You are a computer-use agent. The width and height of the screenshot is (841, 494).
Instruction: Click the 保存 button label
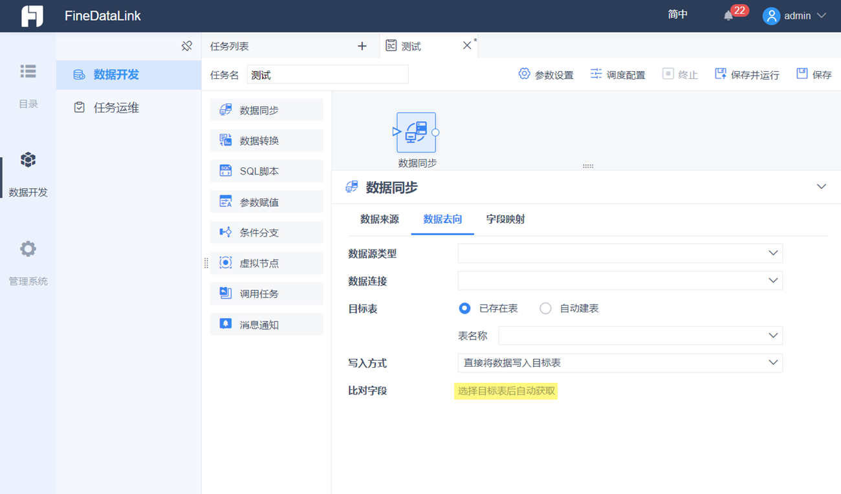[x=822, y=75]
